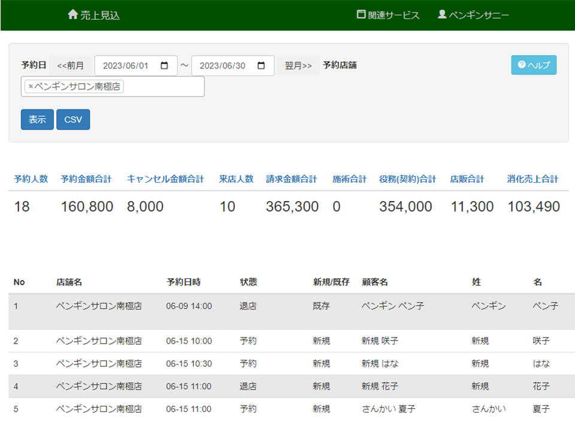Image resolution: width=575 pixels, height=431 pixels.
Task: Click the 店販合計 heading
Action: pyautogui.click(x=467, y=179)
